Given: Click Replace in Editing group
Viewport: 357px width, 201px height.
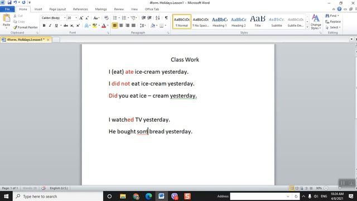Looking at the screenshot, I should tap(333, 22).
